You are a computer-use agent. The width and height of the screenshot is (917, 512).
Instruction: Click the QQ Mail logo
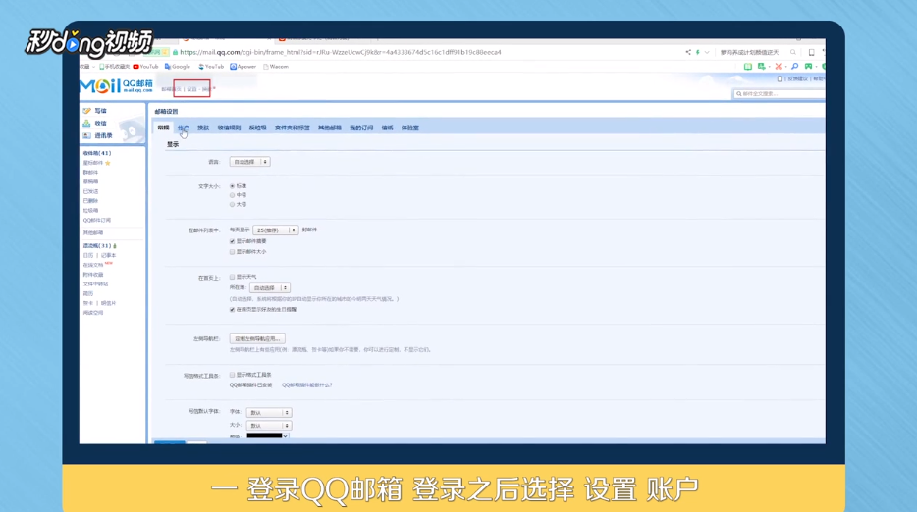click(x=117, y=86)
